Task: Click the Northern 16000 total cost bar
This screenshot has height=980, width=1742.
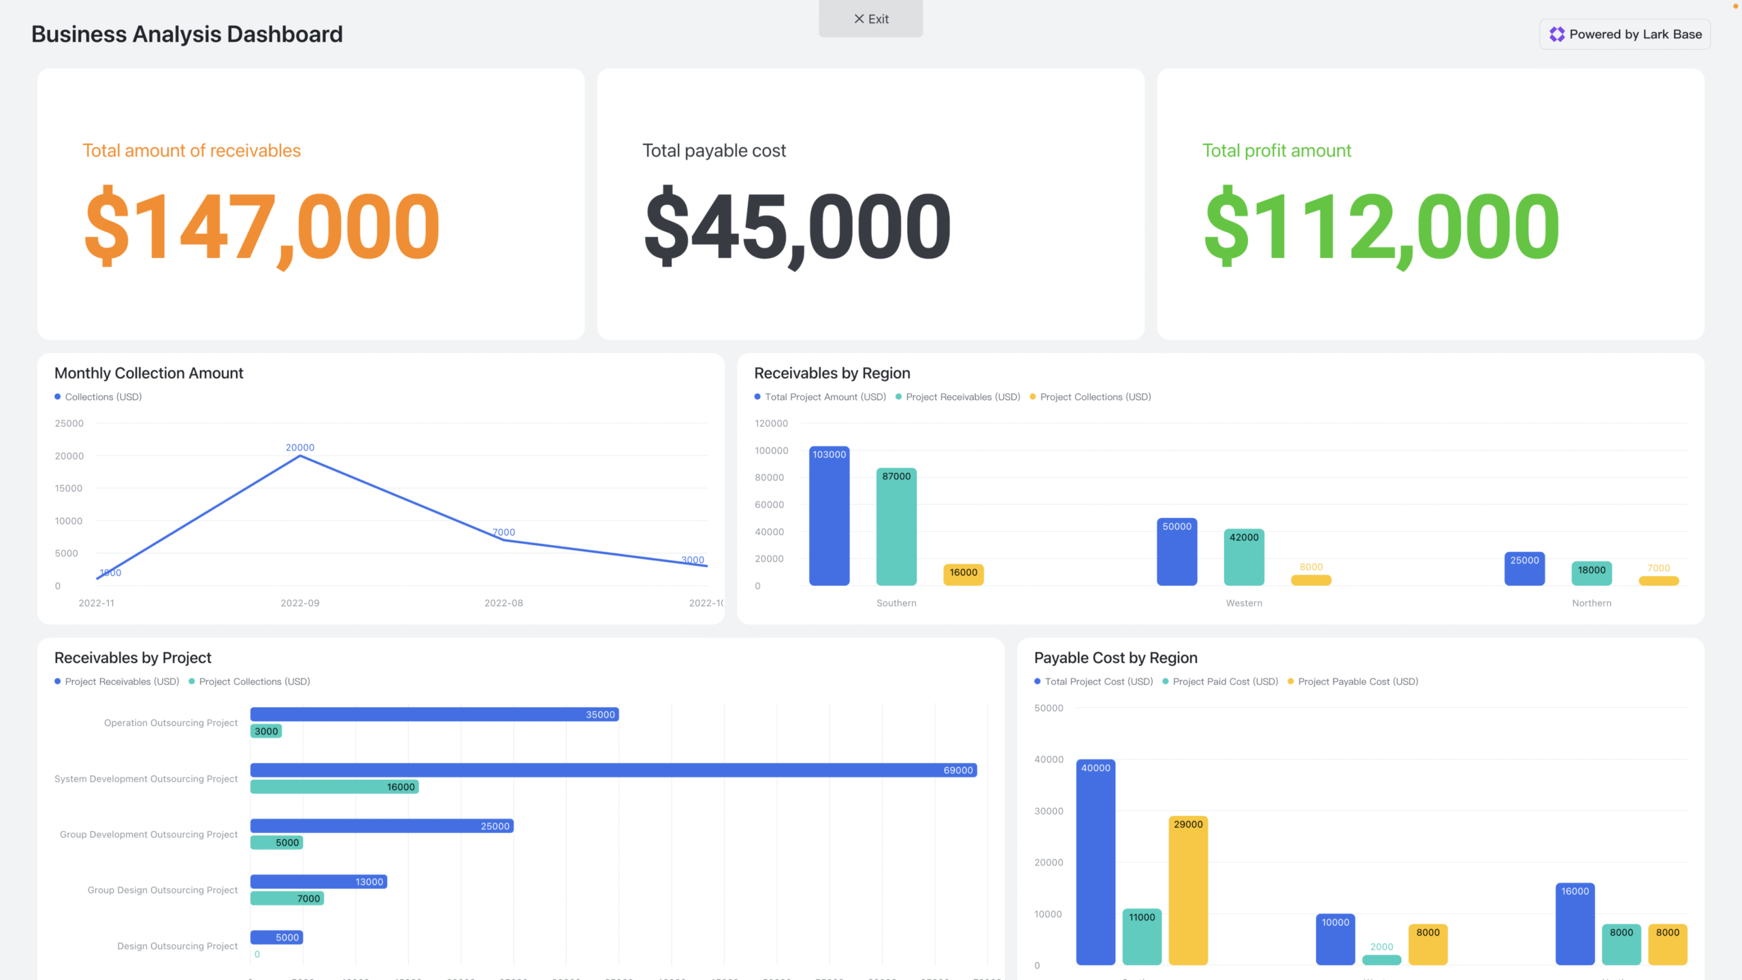Action: [x=1575, y=926]
